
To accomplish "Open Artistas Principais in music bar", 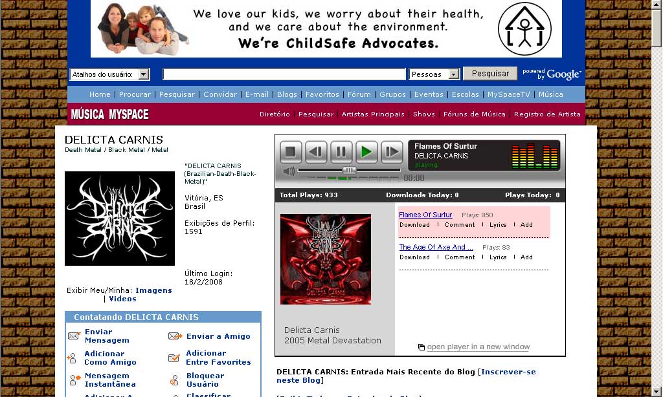I will click(x=373, y=114).
